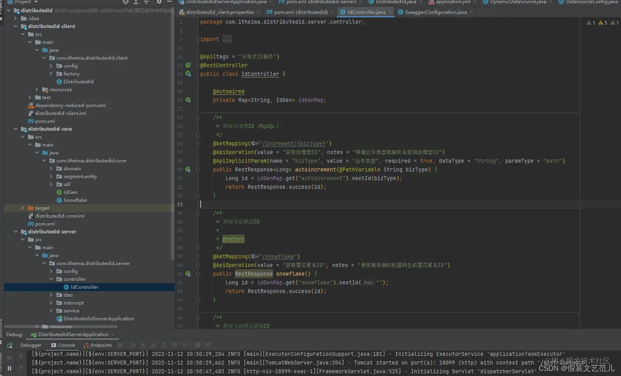This screenshot has width=621, height=376.
Task: Click globe URL icon in snowflake GetMapping
Action: [x=255, y=257]
